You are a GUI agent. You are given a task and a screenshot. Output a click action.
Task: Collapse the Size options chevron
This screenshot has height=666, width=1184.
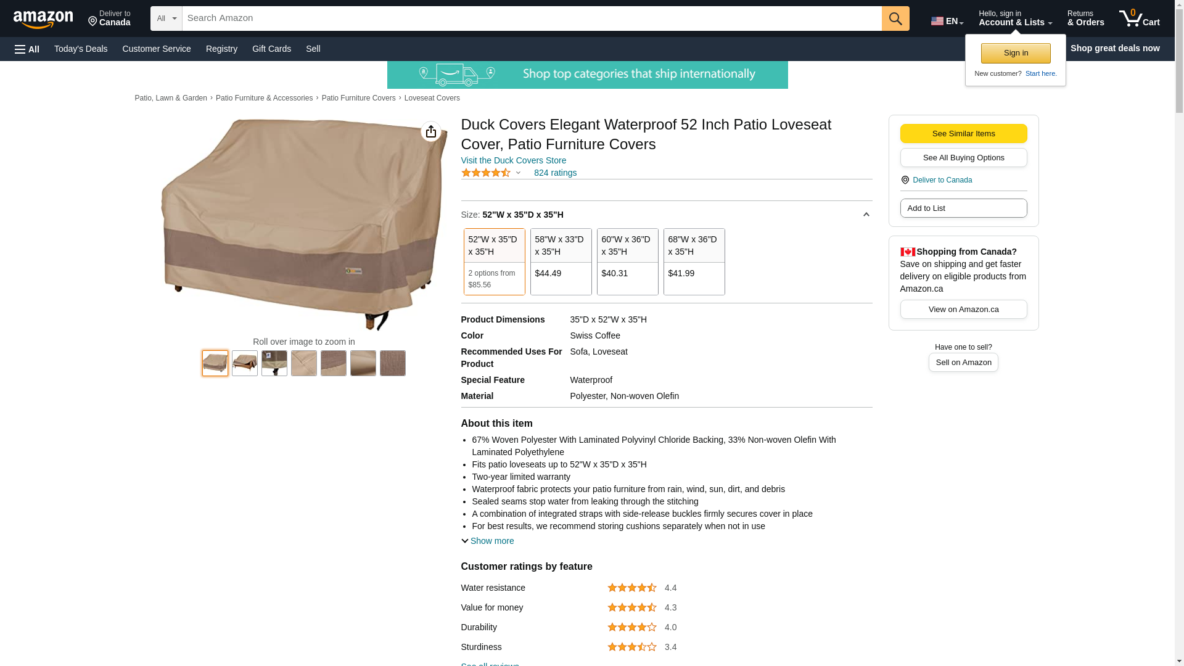[x=866, y=215]
